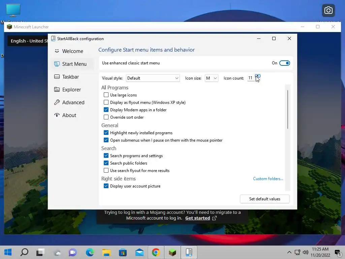This screenshot has height=259, width=345.
Task: Click Minecraft Launcher title bar icon
Action: pyautogui.click(x=9, y=27)
